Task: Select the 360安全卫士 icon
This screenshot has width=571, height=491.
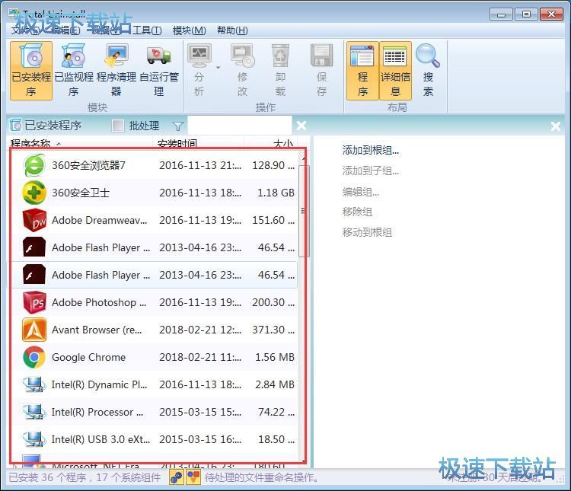Action: [x=34, y=193]
